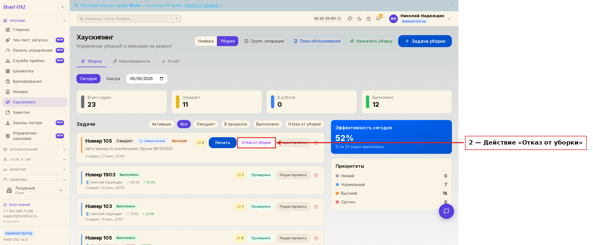Image resolution: width=593 pixels, height=245 pixels.
Task: Select the Сегодня date filter
Action: (x=88, y=79)
